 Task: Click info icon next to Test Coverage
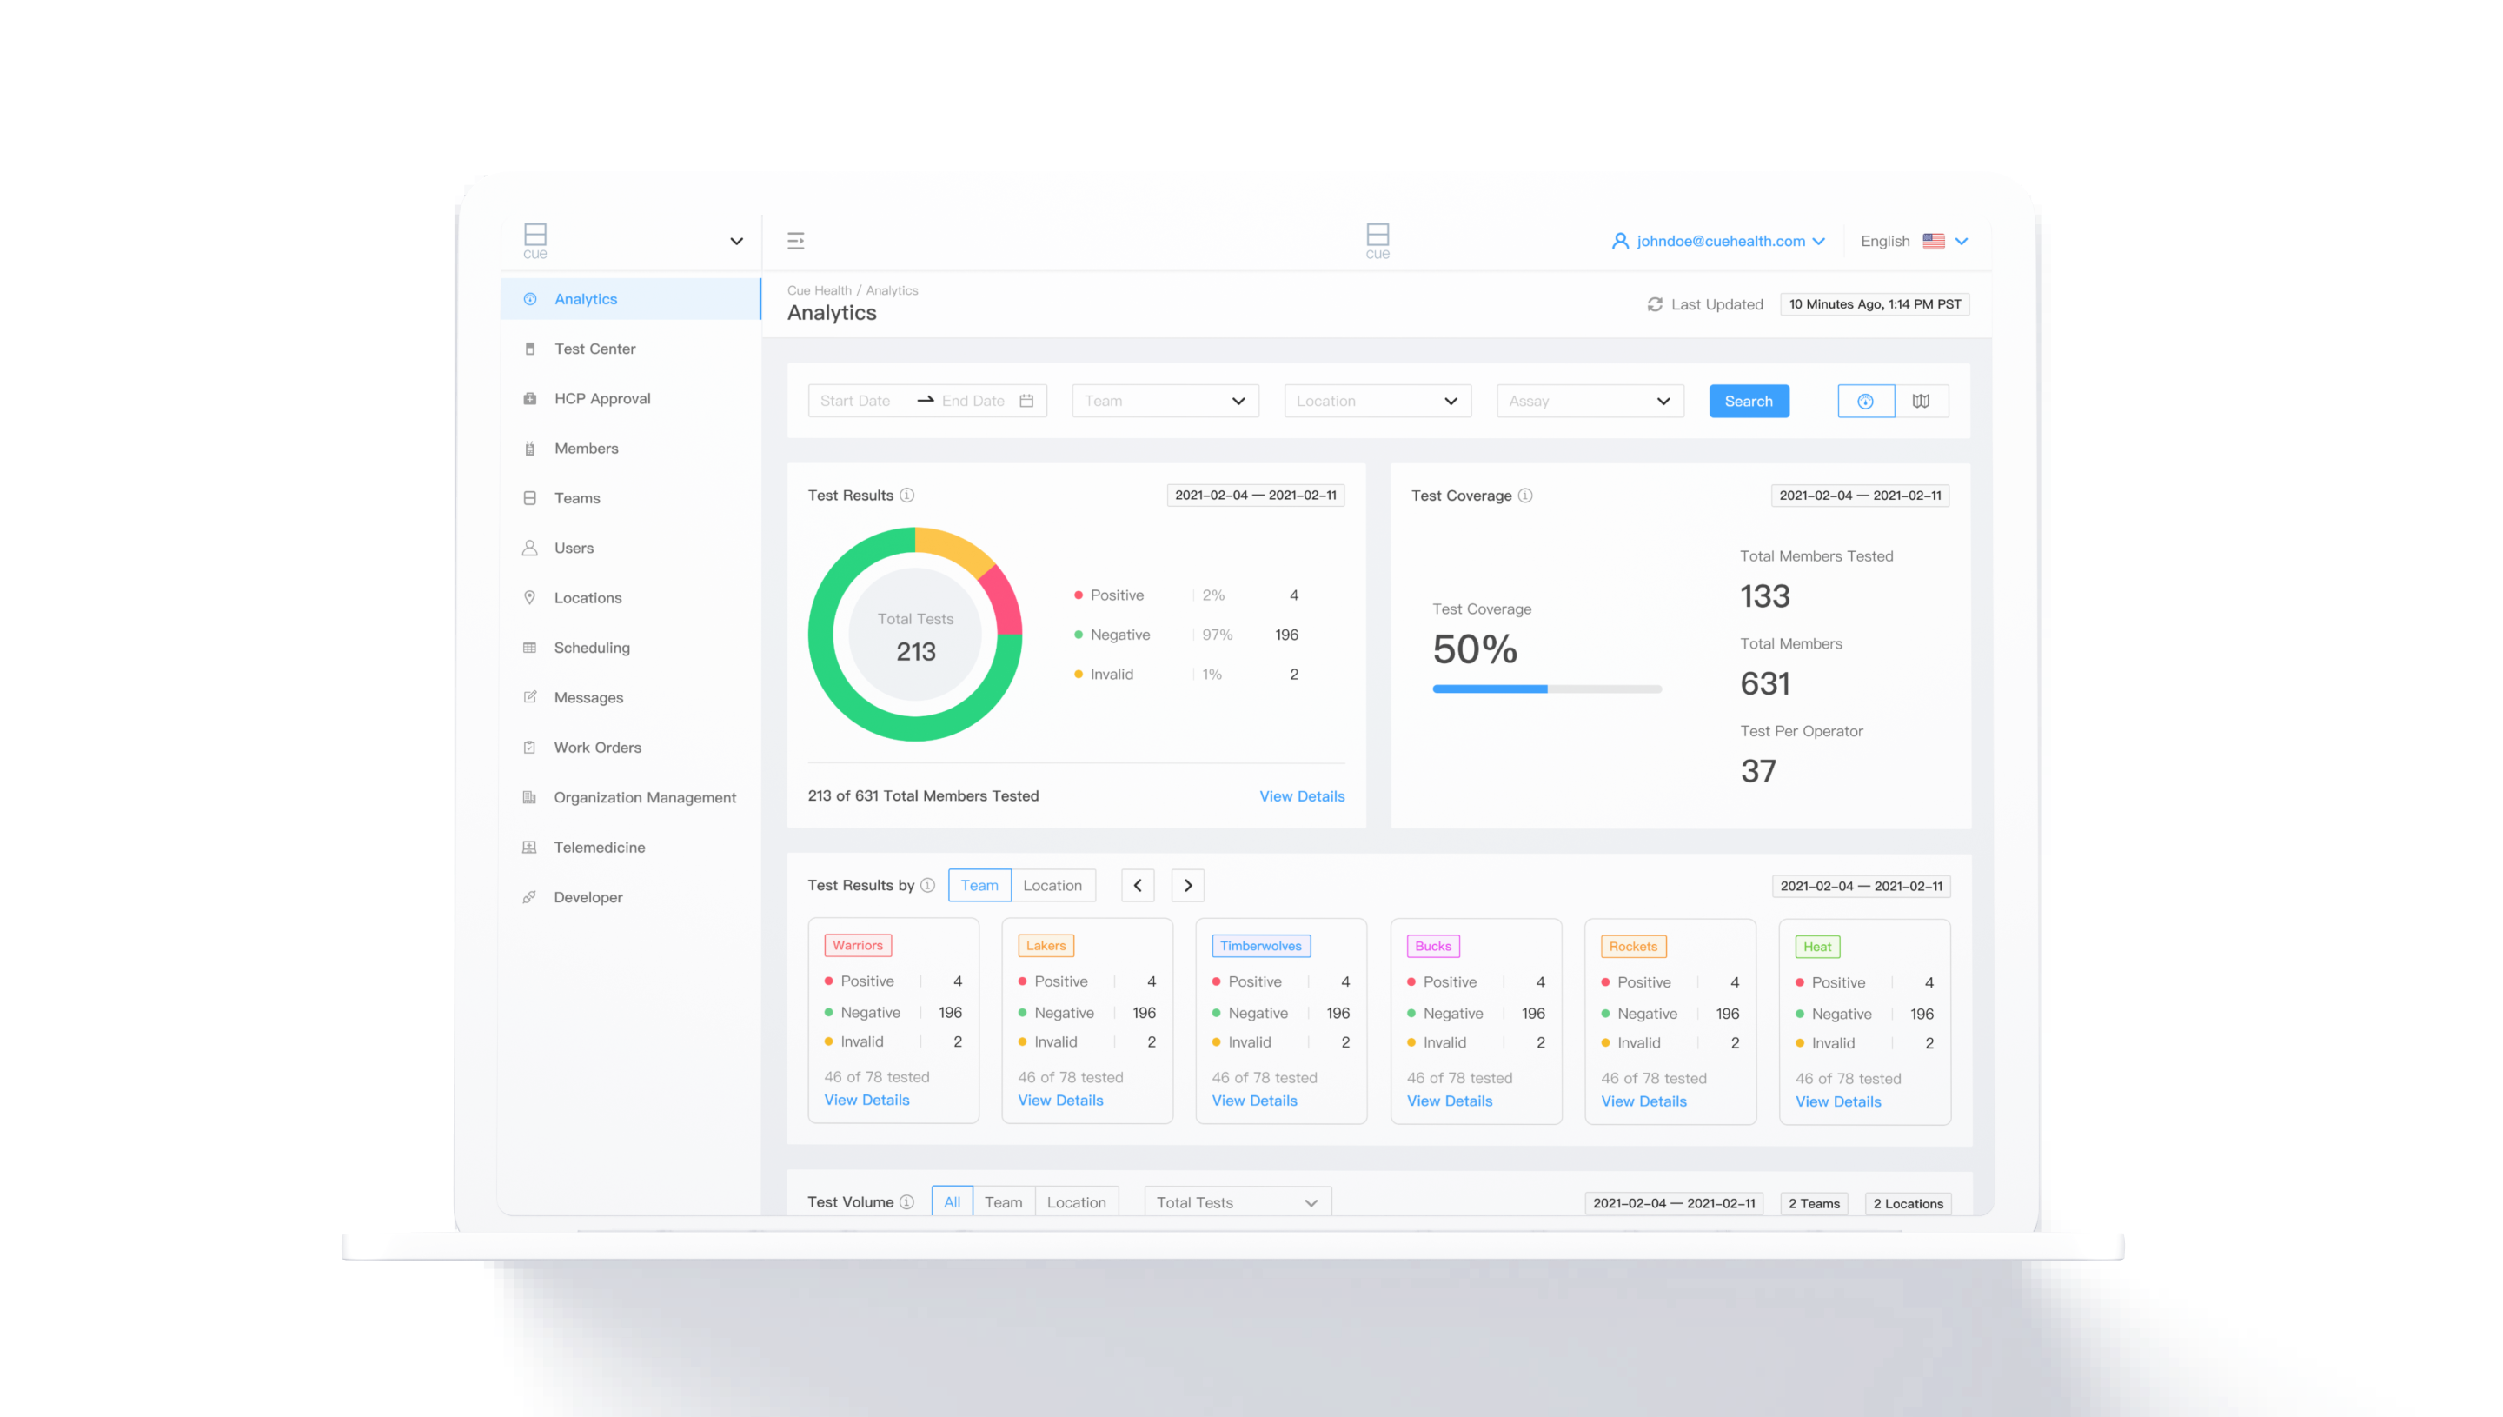(1525, 496)
